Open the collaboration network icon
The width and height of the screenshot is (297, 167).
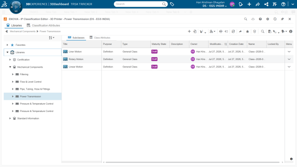tap(266, 4)
